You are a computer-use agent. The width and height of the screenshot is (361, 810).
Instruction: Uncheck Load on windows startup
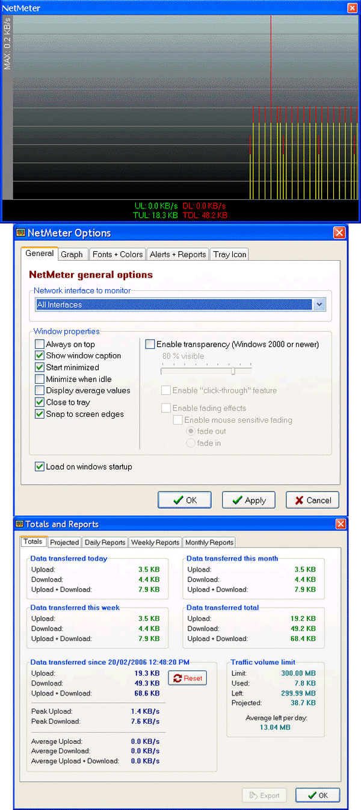coord(40,467)
